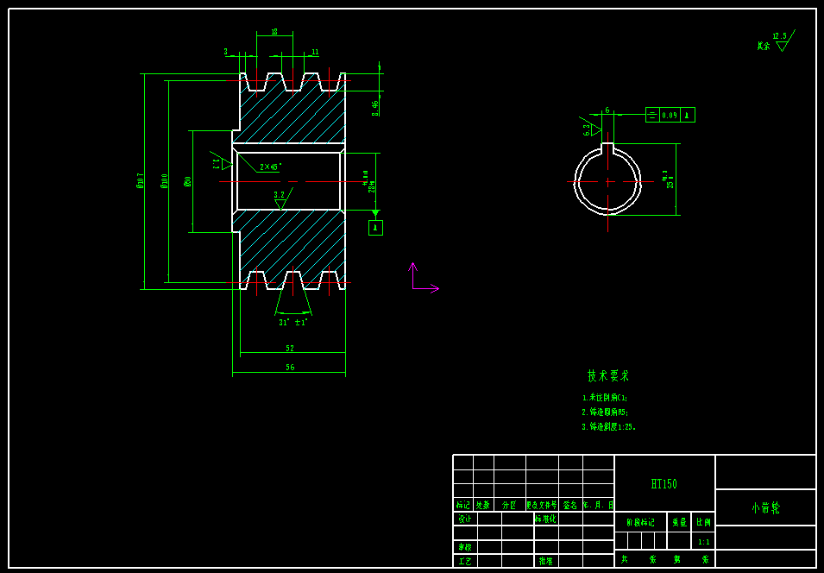Select the 2×45° chamfer note

pos(271,167)
